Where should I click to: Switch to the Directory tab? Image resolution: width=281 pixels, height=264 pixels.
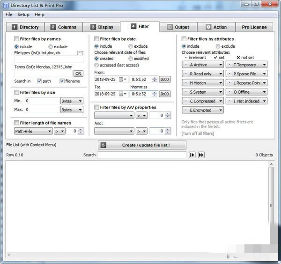pos(25,27)
